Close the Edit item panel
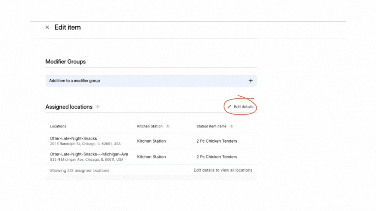 [47, 27]
